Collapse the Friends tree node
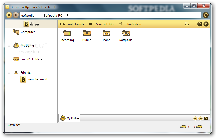217x139 pixels. [9, 73]
